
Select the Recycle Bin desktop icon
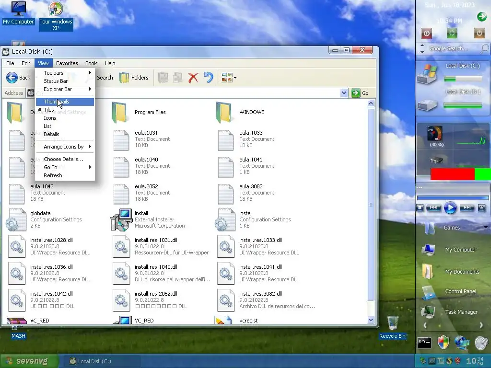coord(392,327)
